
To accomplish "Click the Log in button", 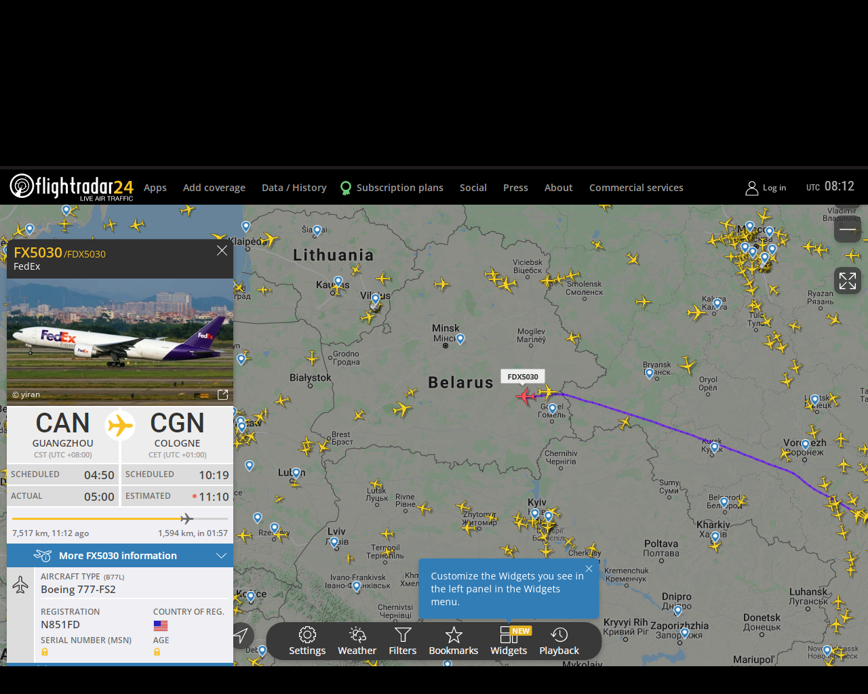I will (766, 188).
